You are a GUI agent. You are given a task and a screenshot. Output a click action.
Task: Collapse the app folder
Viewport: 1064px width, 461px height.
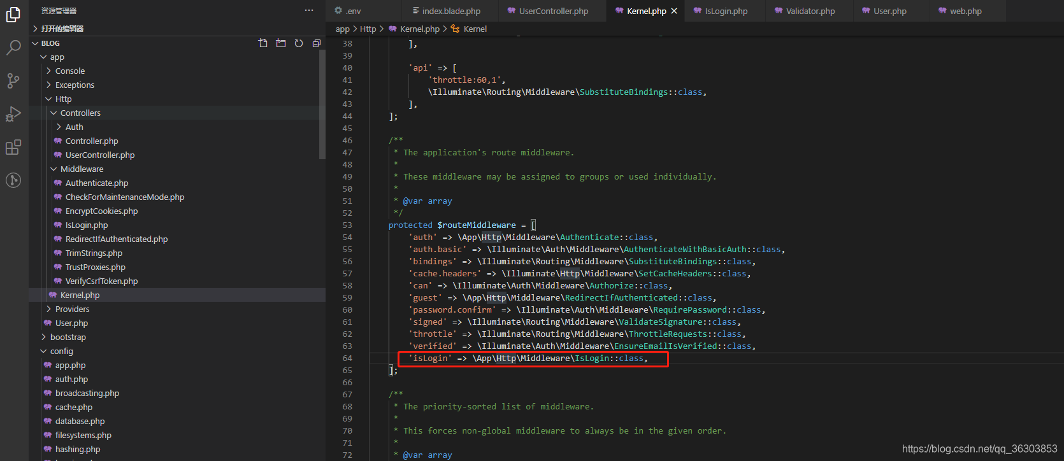[177, 57]
